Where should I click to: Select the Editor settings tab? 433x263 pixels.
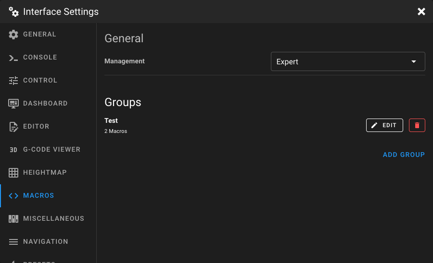48,127
